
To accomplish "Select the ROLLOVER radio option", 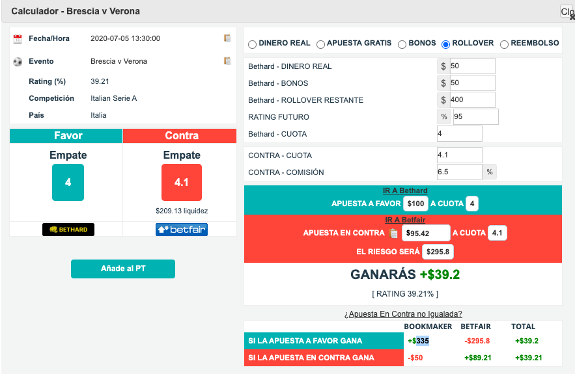I will pos(445,44).
